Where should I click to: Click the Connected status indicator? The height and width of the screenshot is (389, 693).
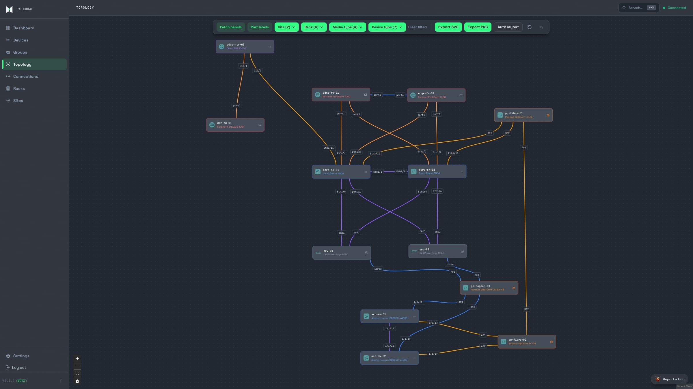click(675, 8)
